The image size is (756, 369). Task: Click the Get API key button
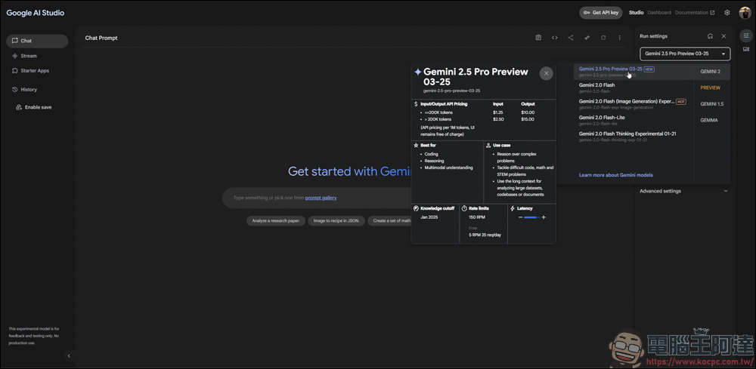[601, 13]
